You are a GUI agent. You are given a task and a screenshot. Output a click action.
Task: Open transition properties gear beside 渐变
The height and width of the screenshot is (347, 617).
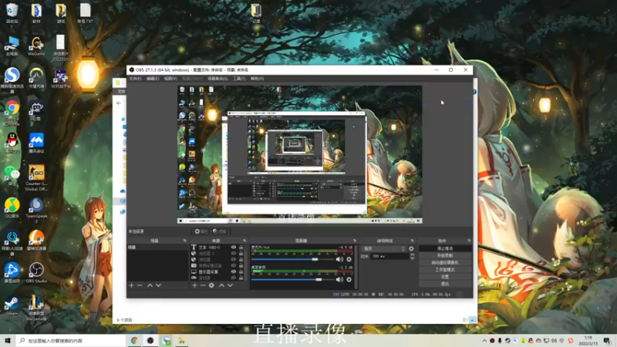pos(411,248)
